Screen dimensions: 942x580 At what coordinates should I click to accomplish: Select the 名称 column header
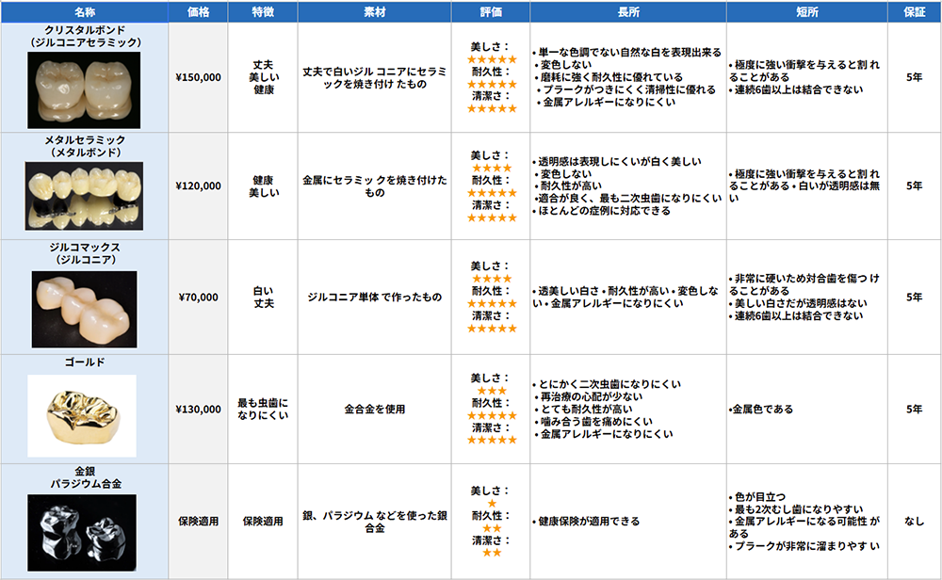[x=84, y=11]
